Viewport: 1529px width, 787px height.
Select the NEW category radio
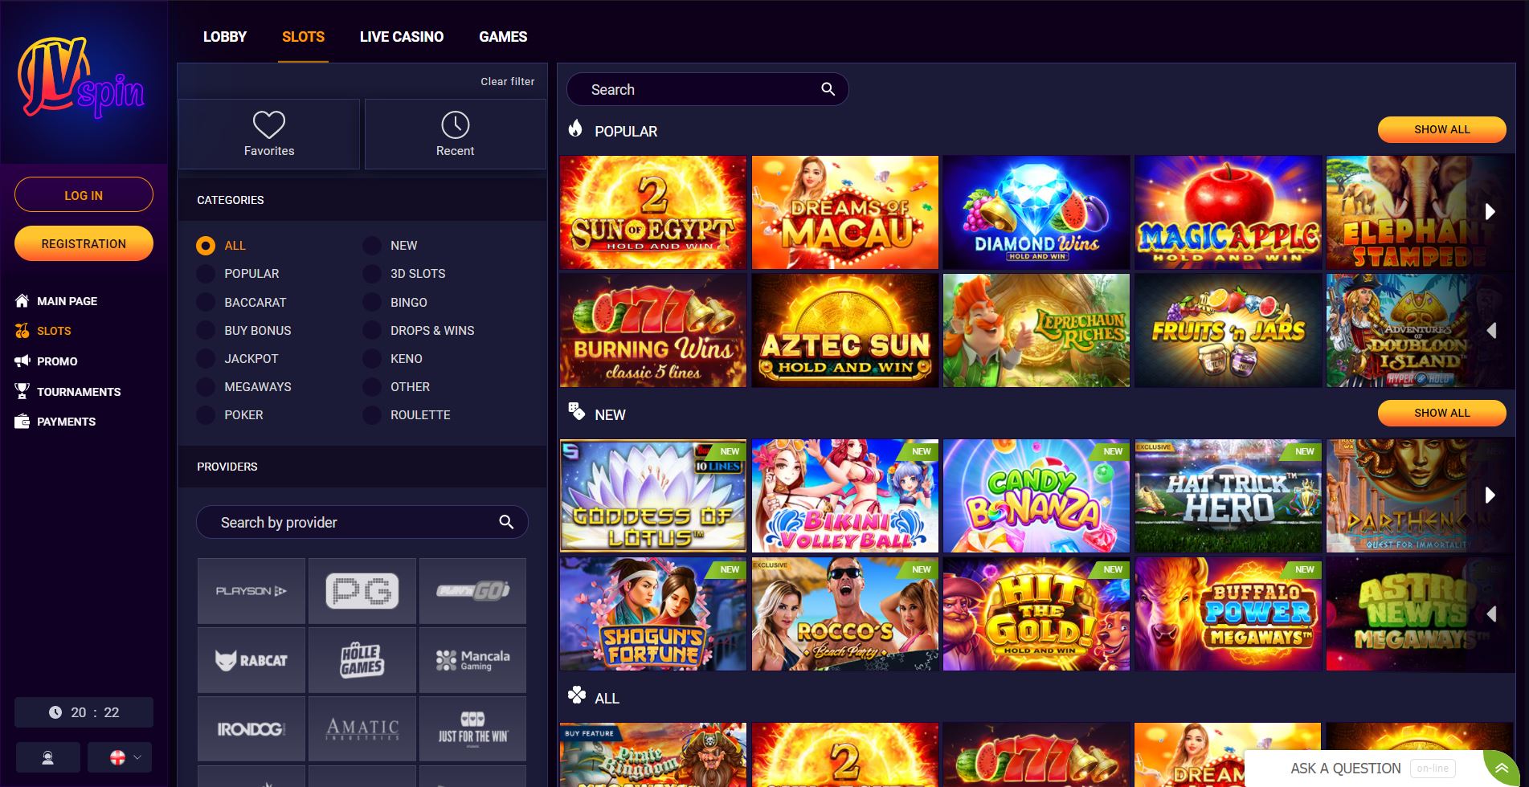tap(372, 246)
